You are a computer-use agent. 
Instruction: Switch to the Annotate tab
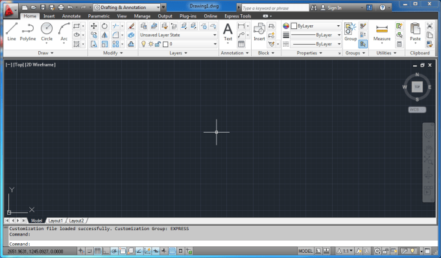[71, 16]
